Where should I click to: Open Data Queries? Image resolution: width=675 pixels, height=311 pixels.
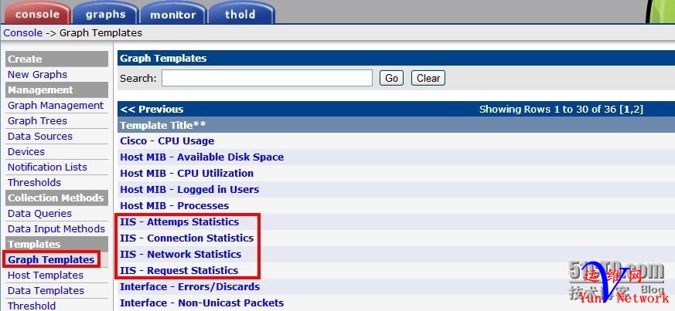[39, 214]
